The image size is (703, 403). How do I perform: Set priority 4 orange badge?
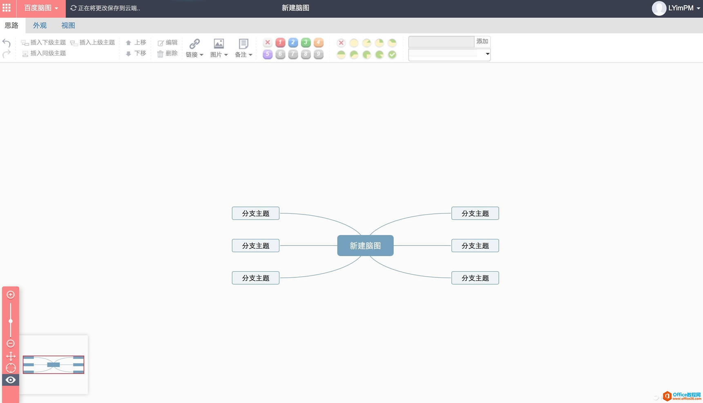tap(319, 42)
